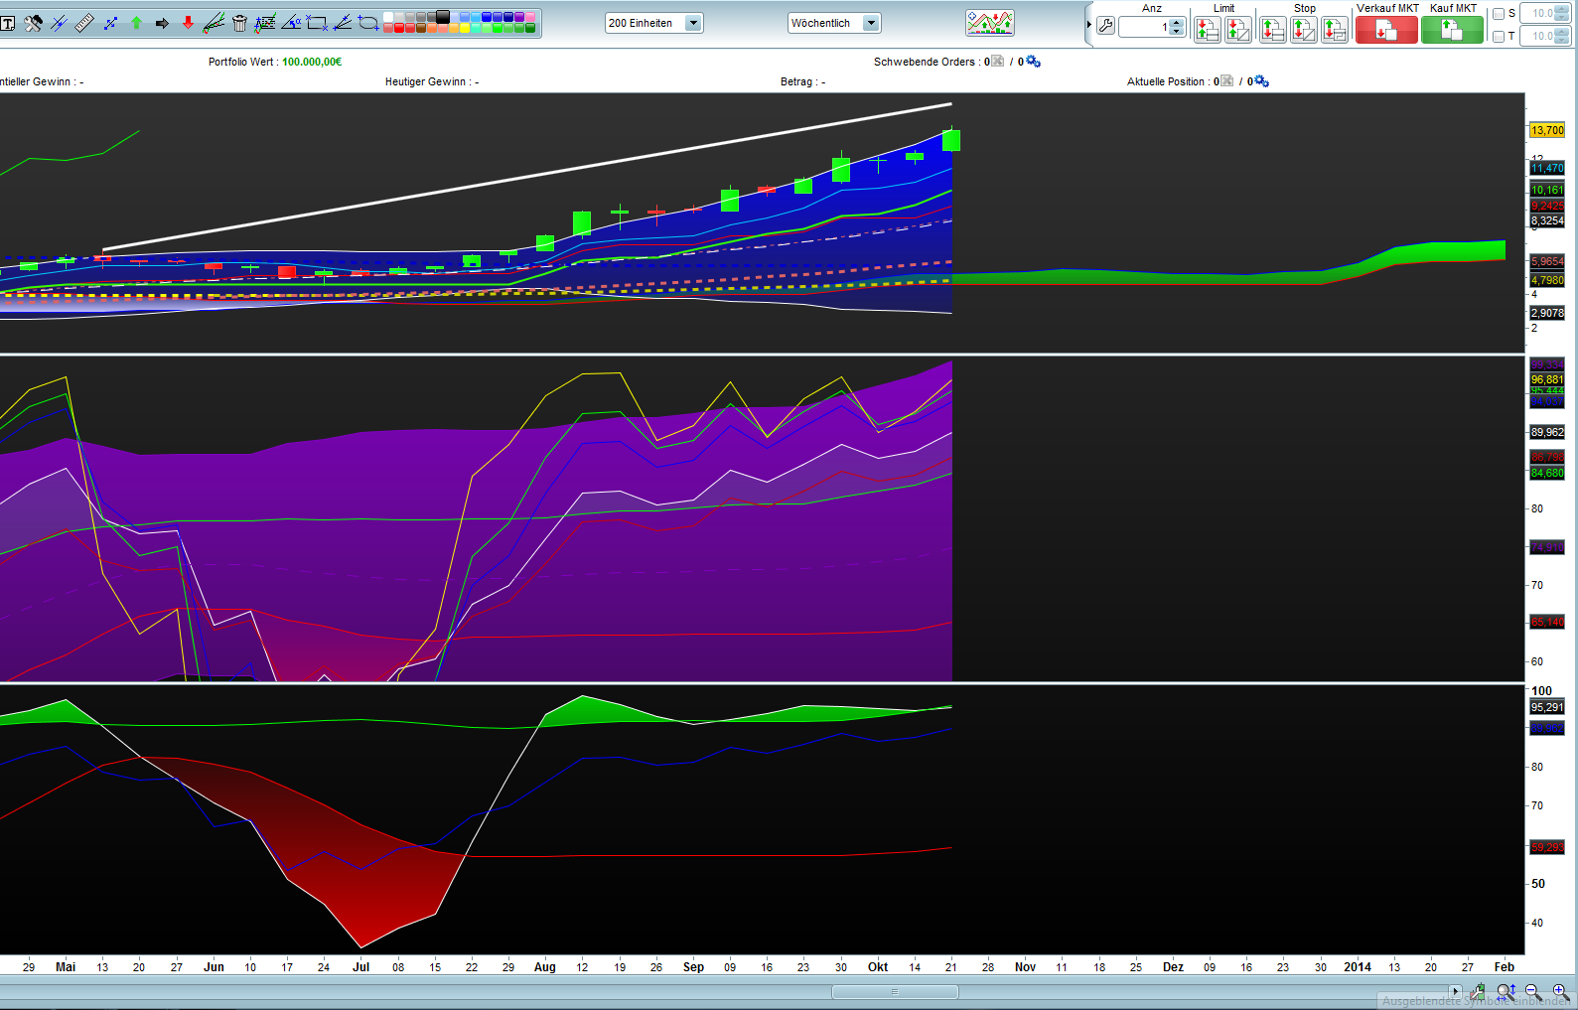
Task: Open settings gear beside Schwebende Orders
Action: [1033, 62]
